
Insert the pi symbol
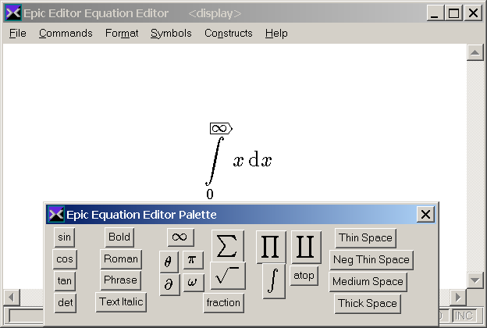(193, 259)
